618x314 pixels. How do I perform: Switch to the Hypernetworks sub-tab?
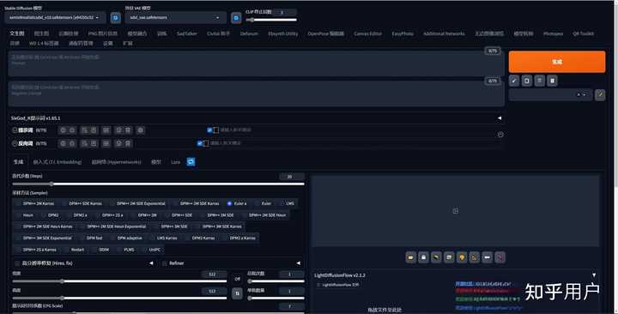coord(116,162)
